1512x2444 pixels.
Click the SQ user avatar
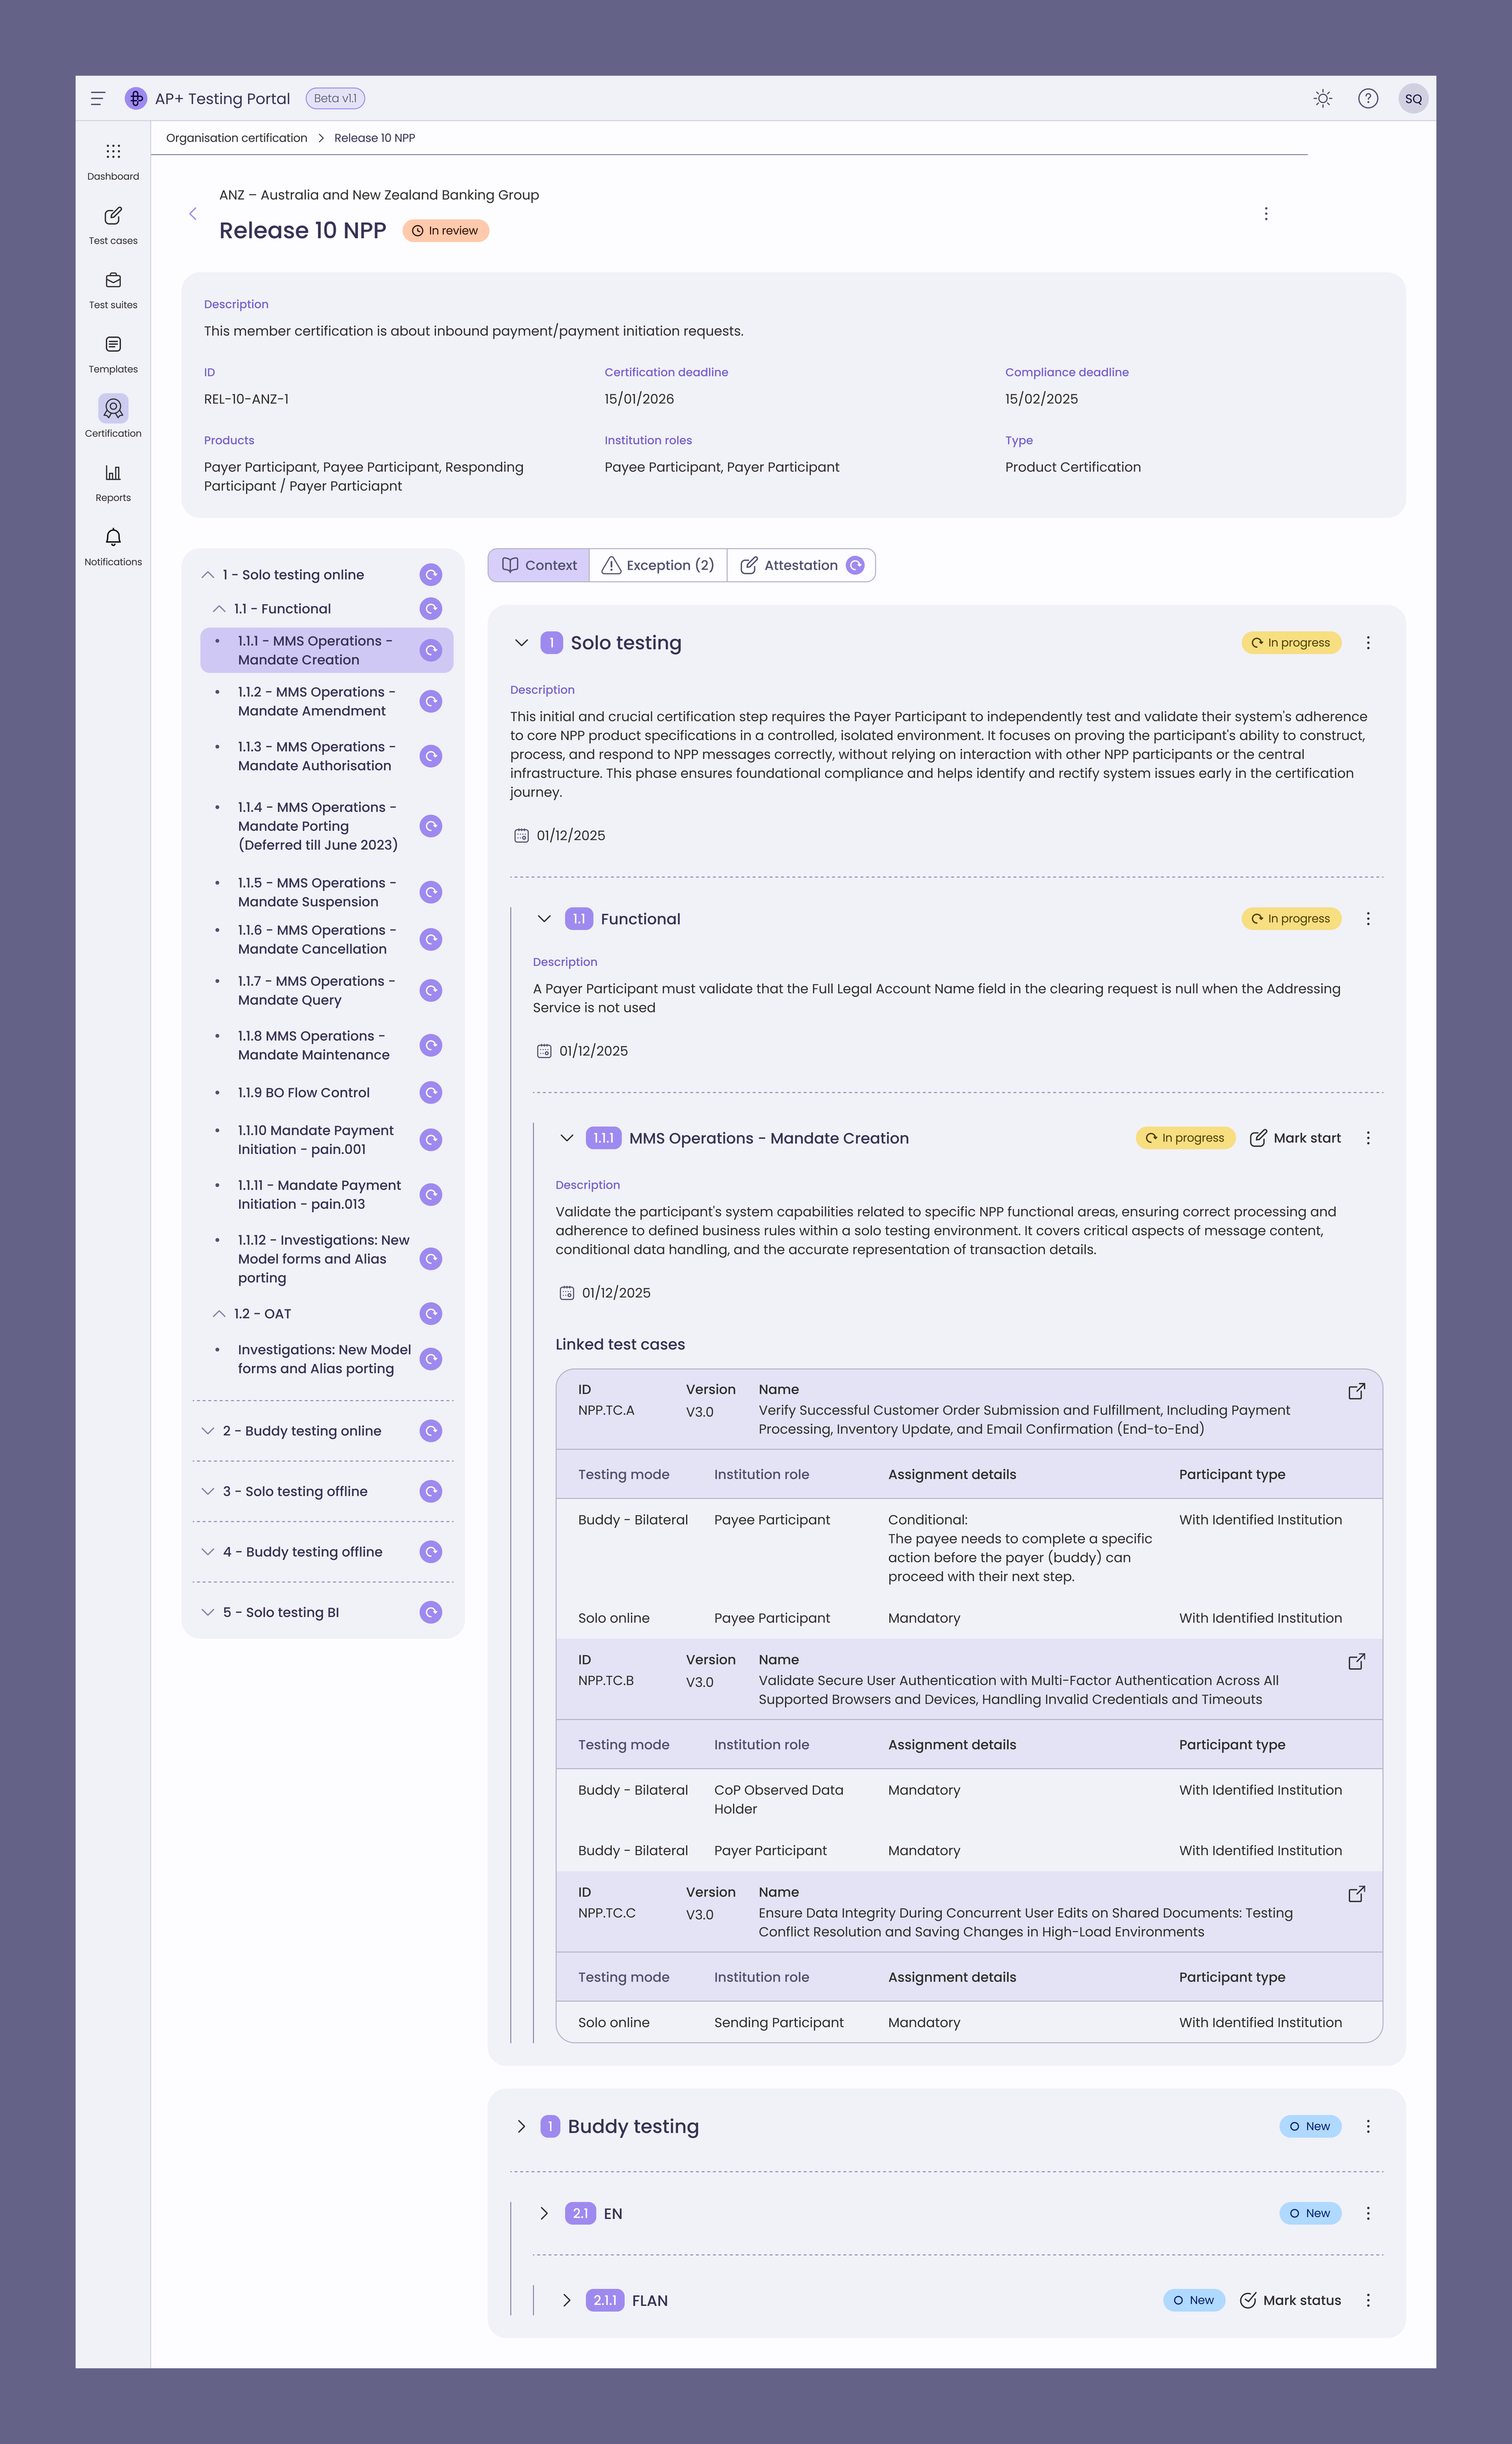coord(1412,98)
